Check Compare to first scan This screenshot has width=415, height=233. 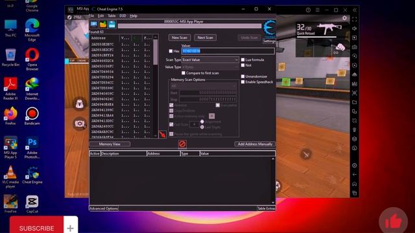(184, 73)
